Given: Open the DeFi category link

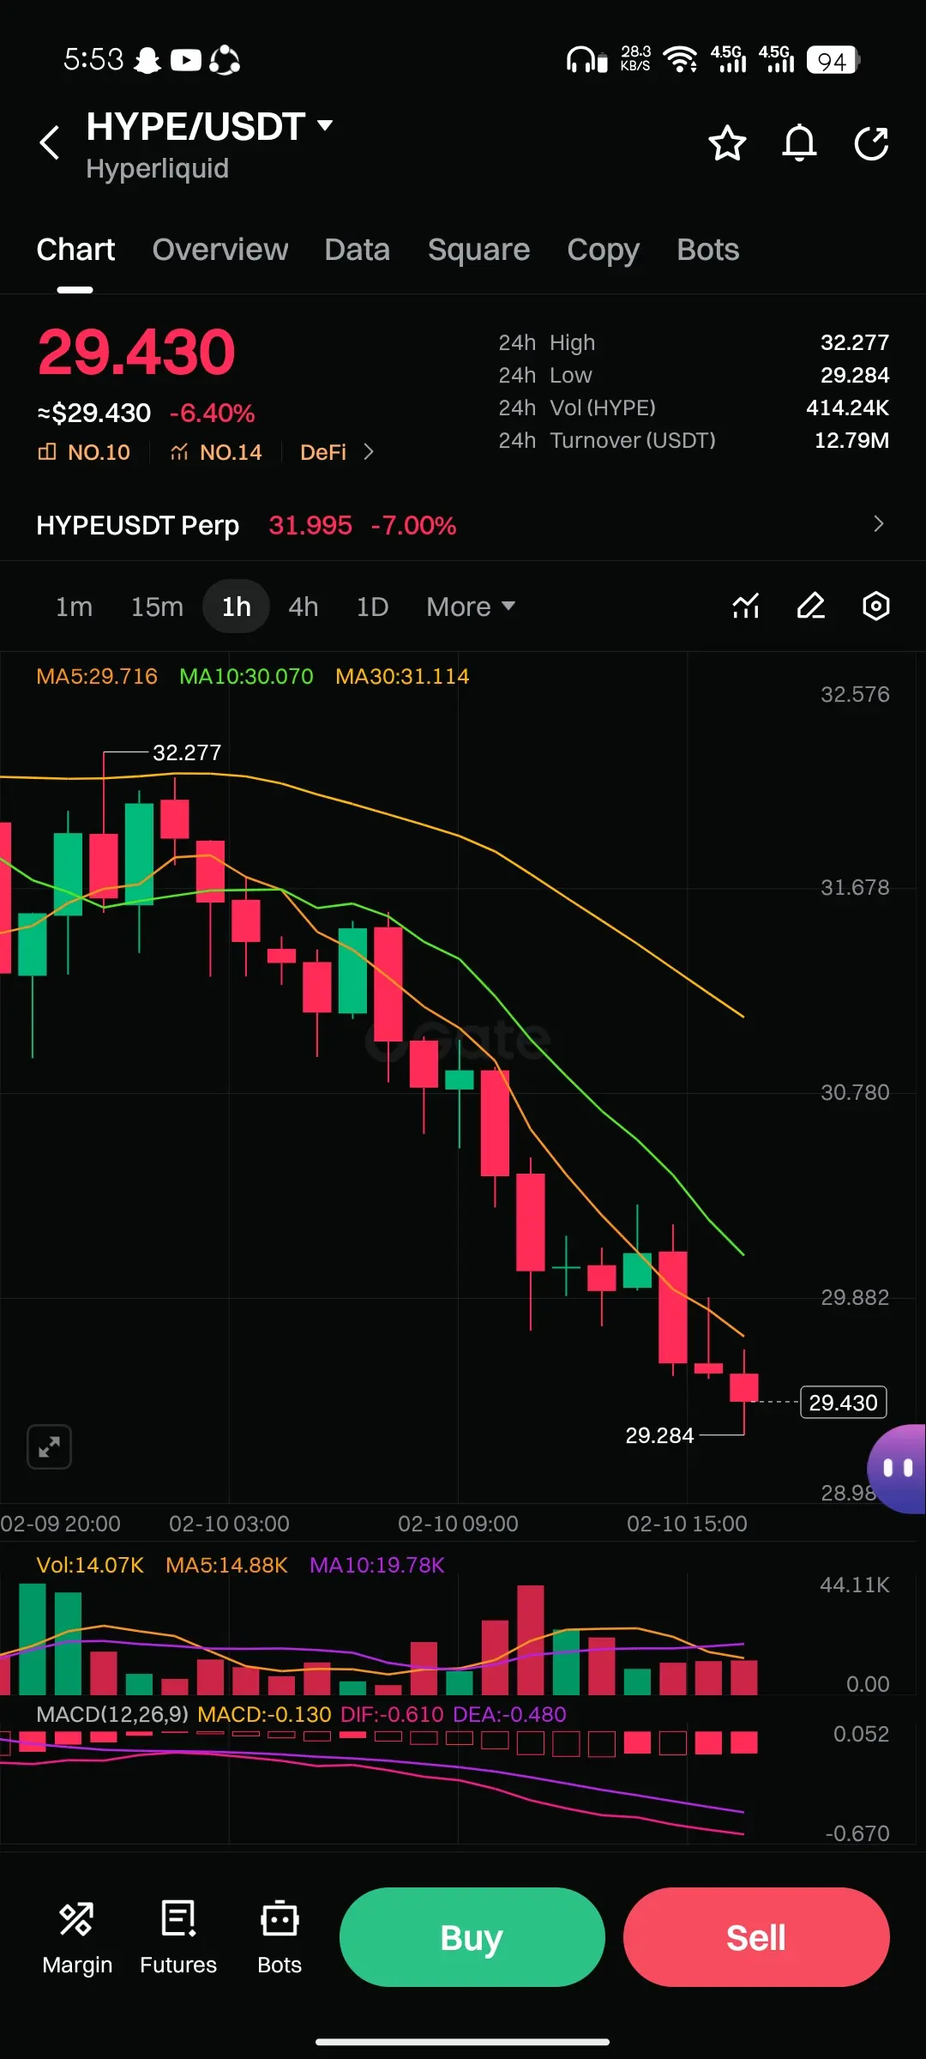Looking at the screenshot, I should (x=323, y=452).
